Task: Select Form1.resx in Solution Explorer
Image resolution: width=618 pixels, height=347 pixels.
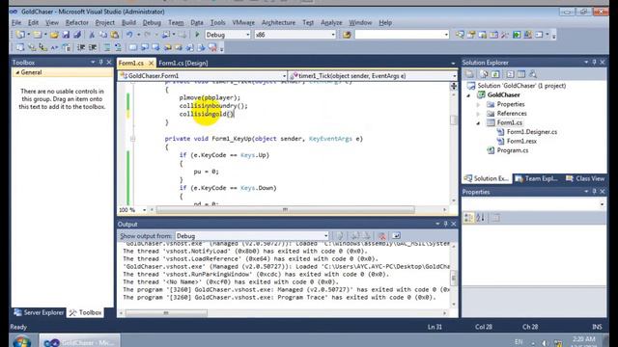Action: (521, 142)
